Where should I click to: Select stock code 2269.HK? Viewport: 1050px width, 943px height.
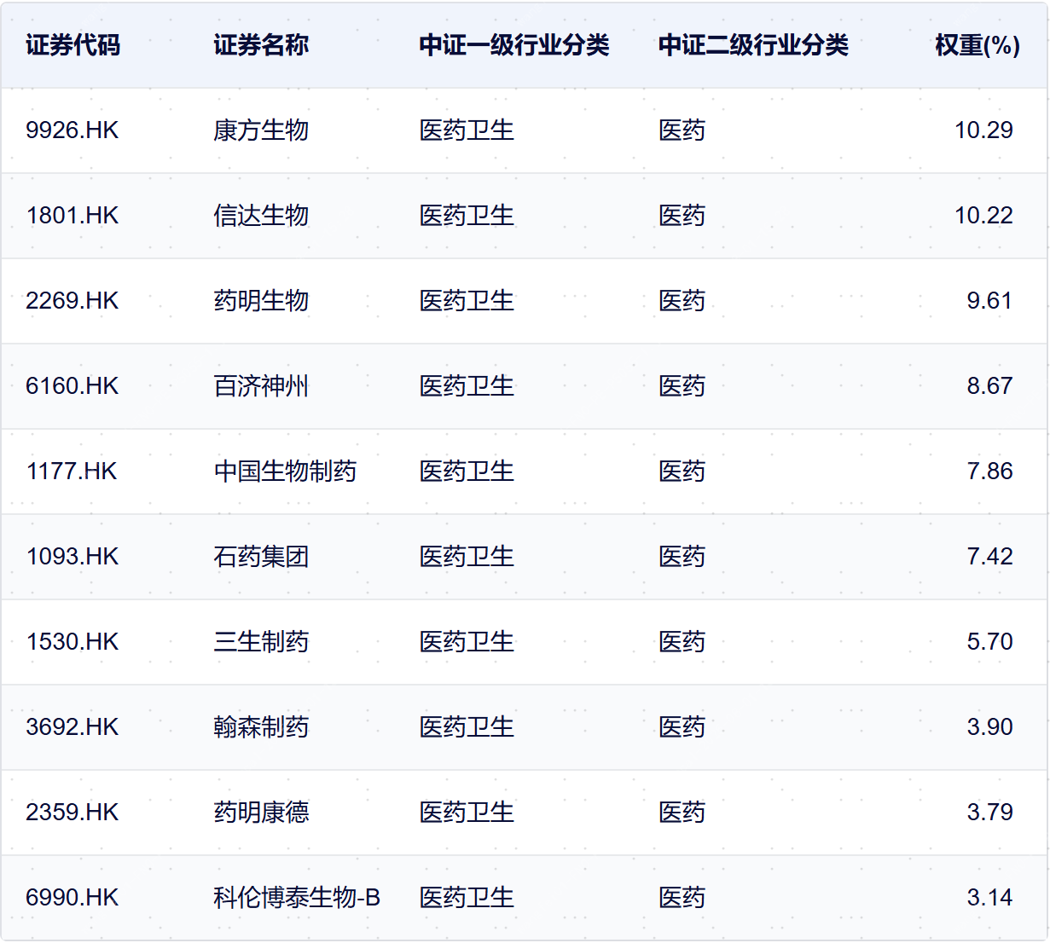coord(73,301)
